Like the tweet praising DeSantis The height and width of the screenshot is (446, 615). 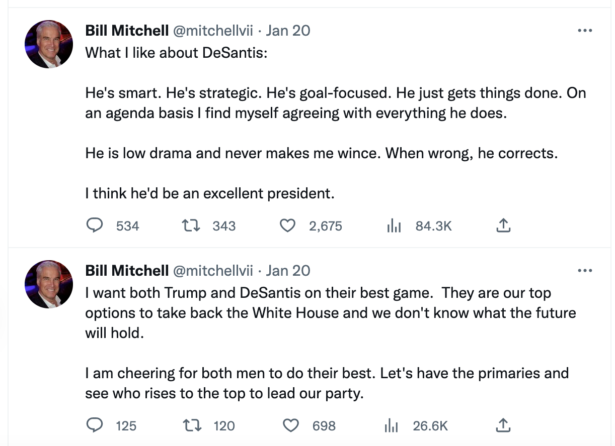287,226
